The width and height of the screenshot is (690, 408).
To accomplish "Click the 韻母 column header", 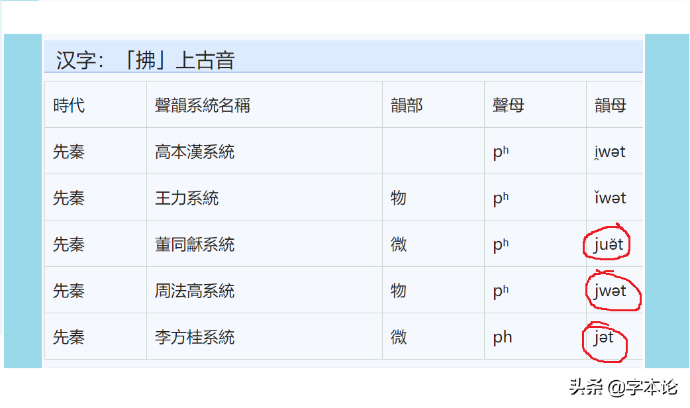I will pos(610,105).
